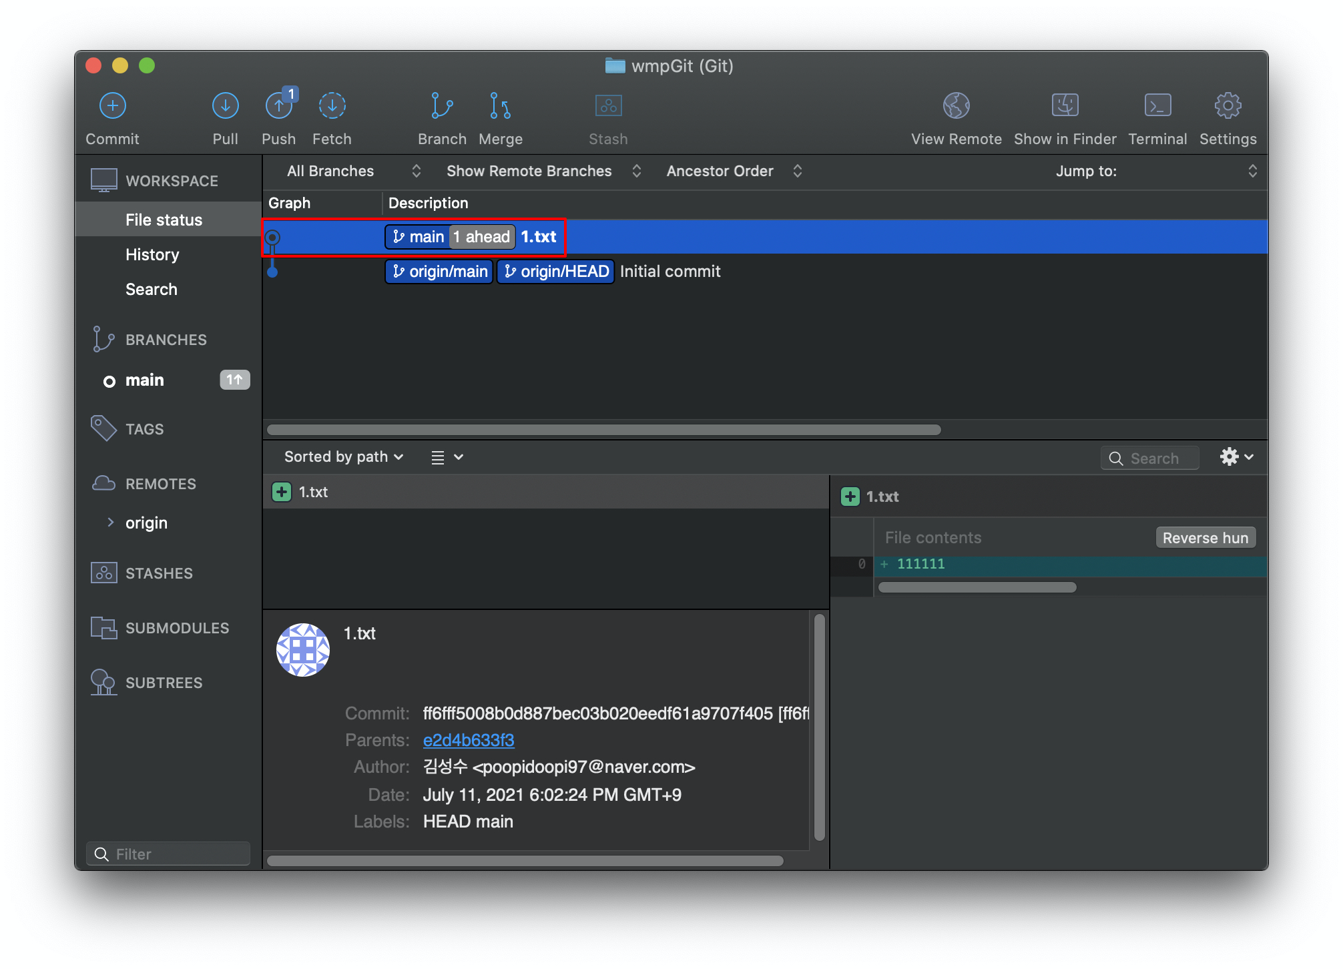Expand the origin remote
1343x969 pixels.
coord(111,523)
